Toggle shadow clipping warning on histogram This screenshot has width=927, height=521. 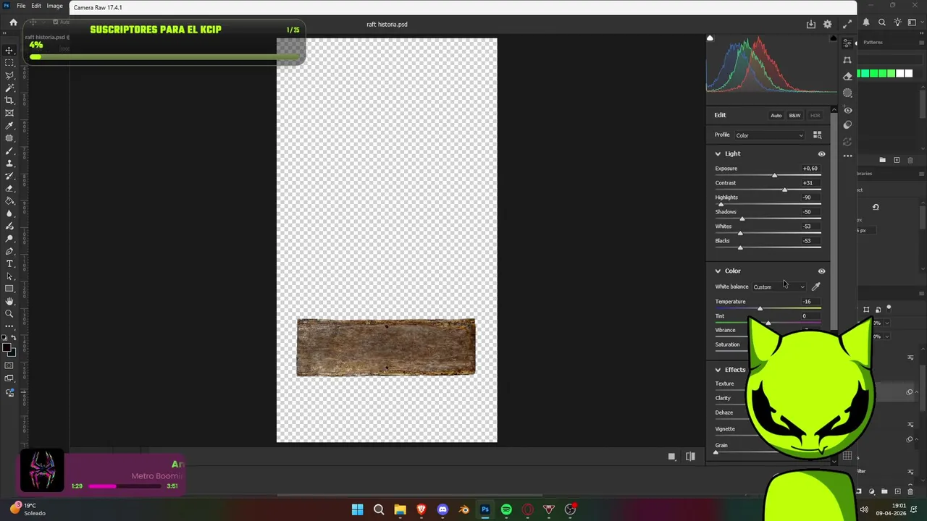[710, 38]
